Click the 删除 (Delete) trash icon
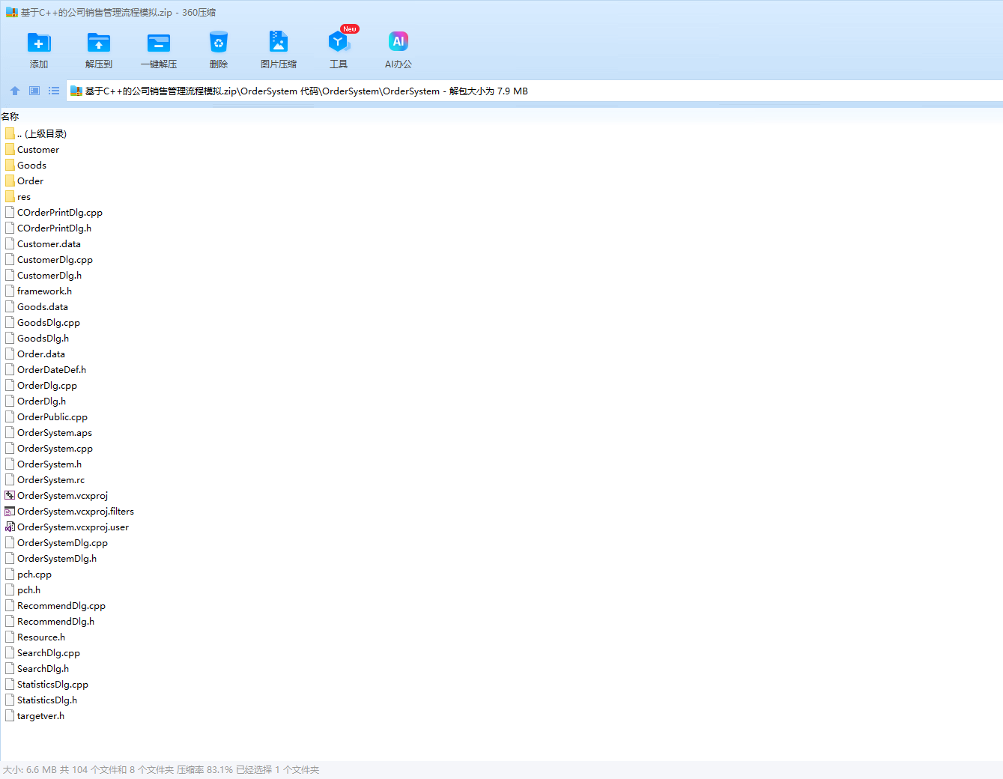 coord(219,43)
